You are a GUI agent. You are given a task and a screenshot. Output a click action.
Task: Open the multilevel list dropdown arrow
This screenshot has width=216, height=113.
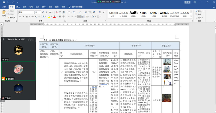(82, 12)
